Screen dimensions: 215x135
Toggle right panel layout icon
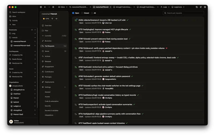pos(205,7)
